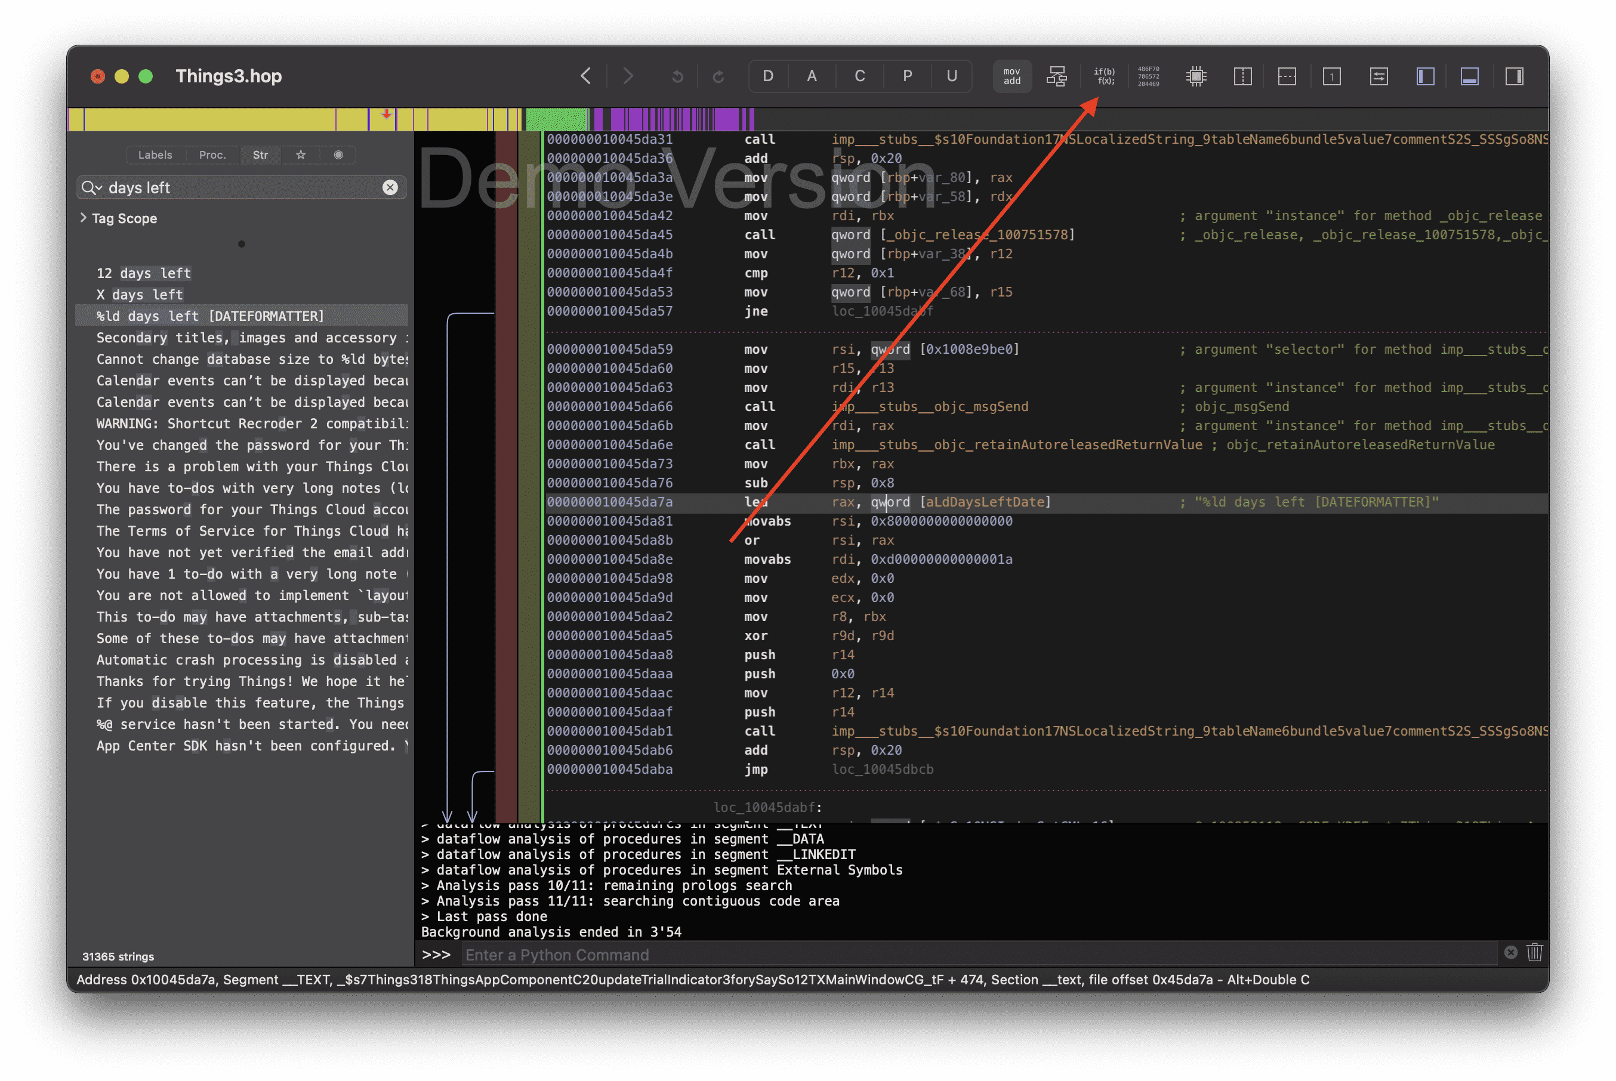Click the aLdDaysLeftDate operand
Viewport: 1616px width, 1081px height.
[985, 502]
